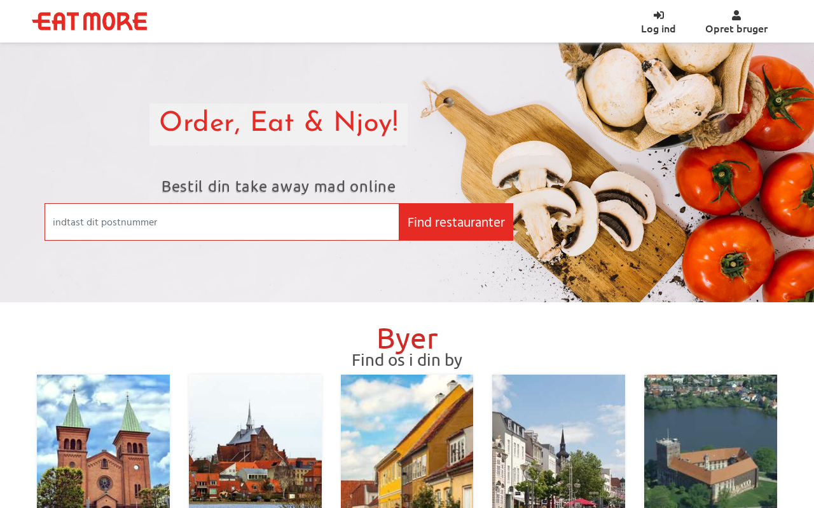Click the Eat More logo
Viewport: 814px width, 508px height.
(90, 21)
